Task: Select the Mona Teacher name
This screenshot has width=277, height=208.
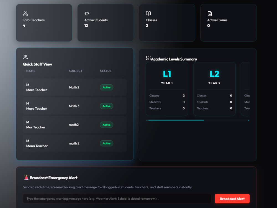Action: point(37,146)
